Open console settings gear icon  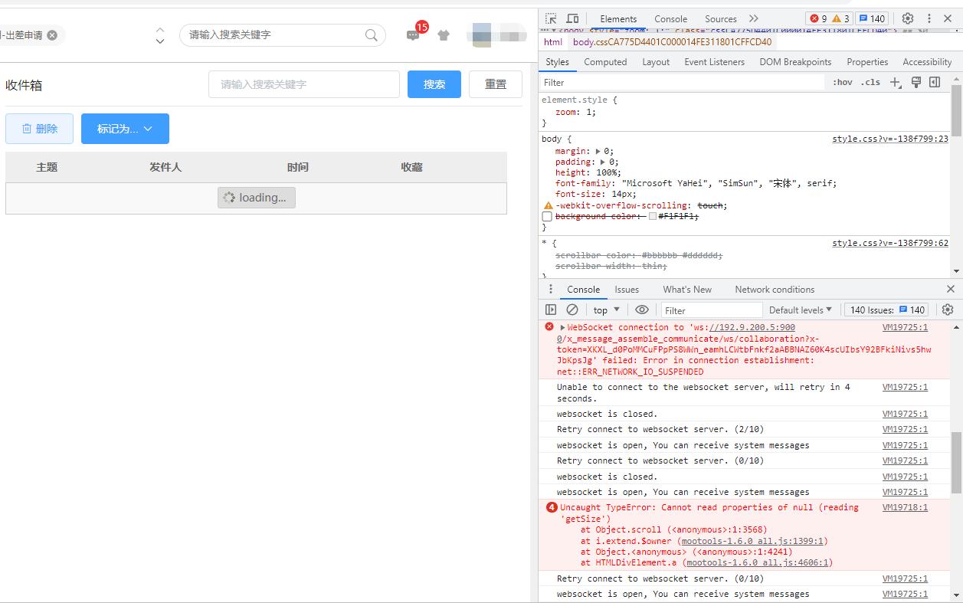(948, 310)
